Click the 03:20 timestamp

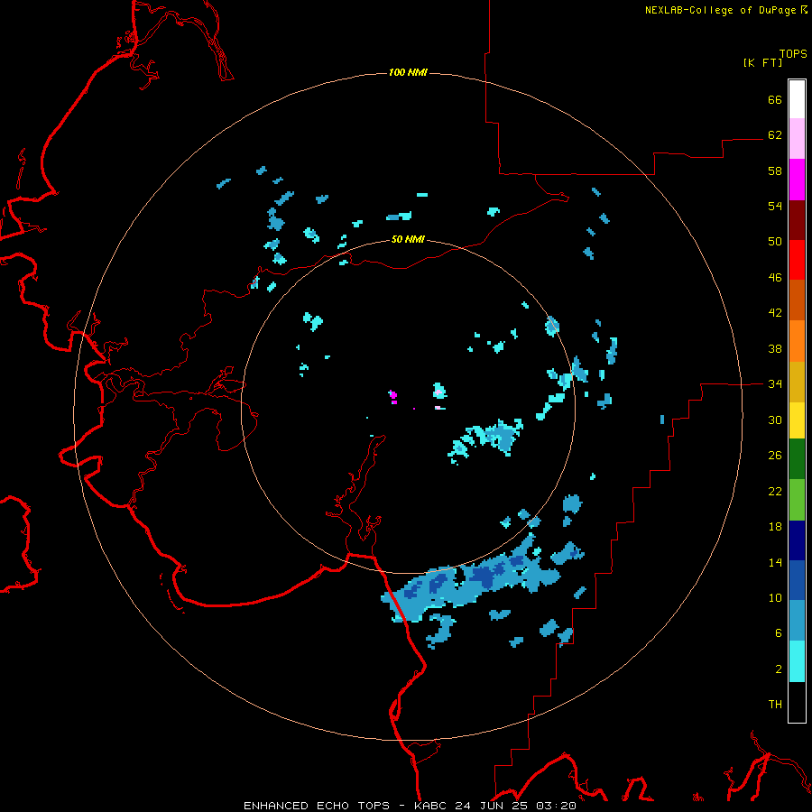(556, 806)
